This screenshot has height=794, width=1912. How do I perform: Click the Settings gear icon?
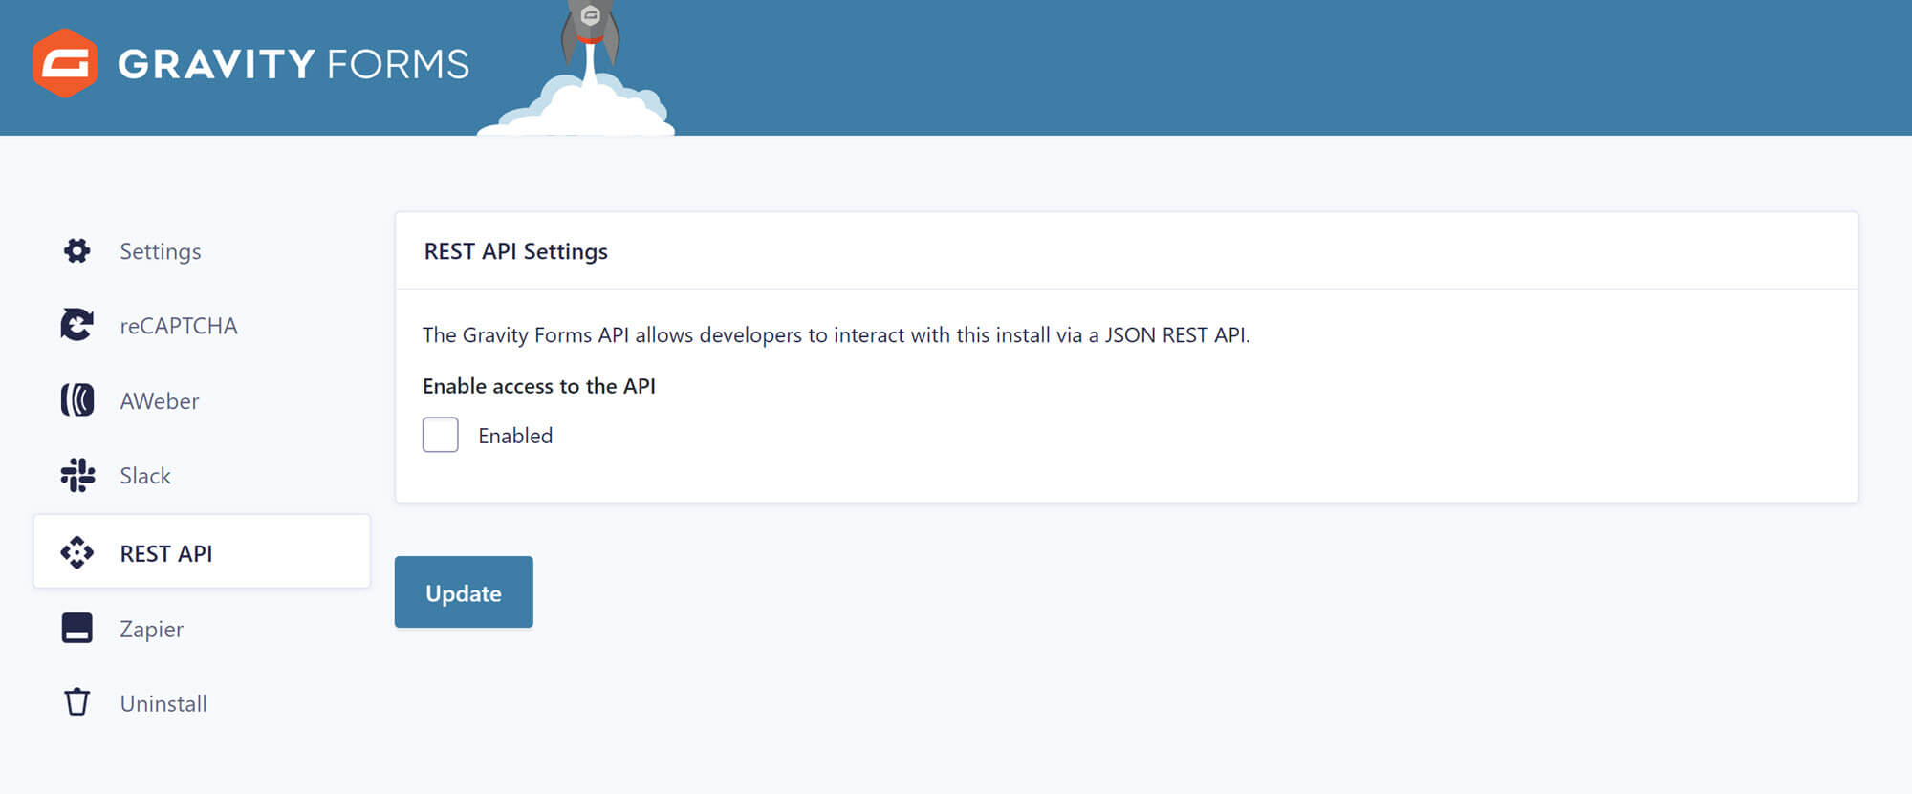point(77,250)
